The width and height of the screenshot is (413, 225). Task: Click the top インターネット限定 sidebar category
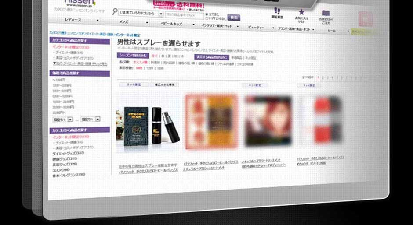point(71,47)
